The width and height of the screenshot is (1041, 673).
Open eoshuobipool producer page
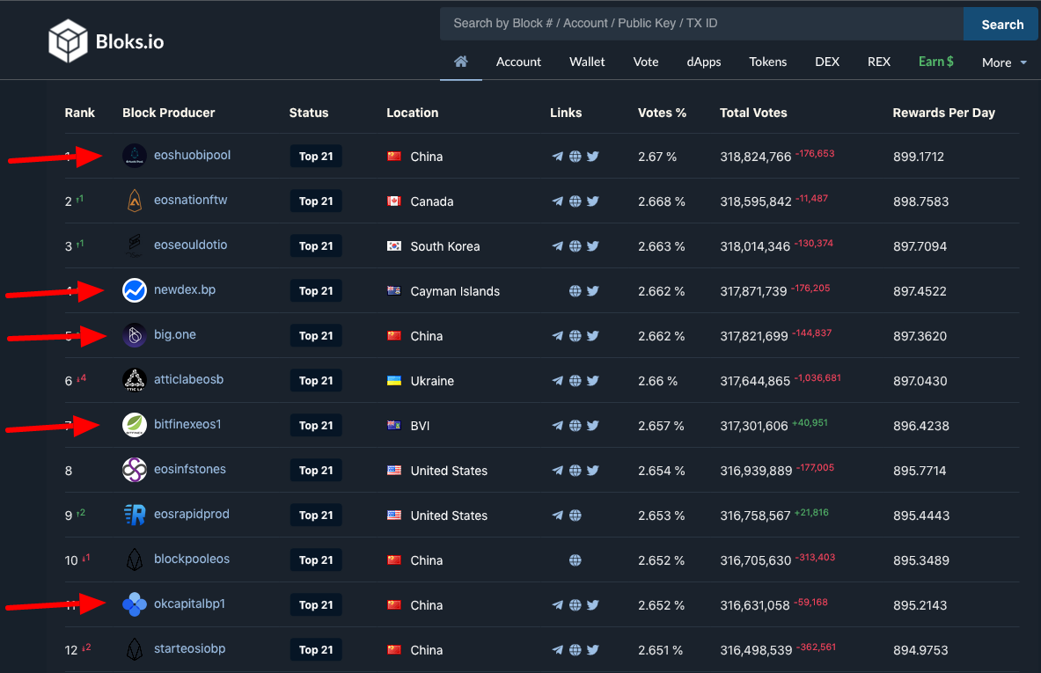pos(193,156)
